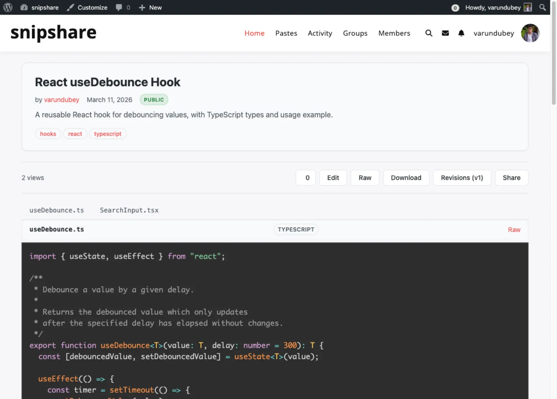Image resolution: width=557 pixels, height=399 pixels.
Task: Click the const debouncedValue useState line
Action: click(x=178, y=357)
